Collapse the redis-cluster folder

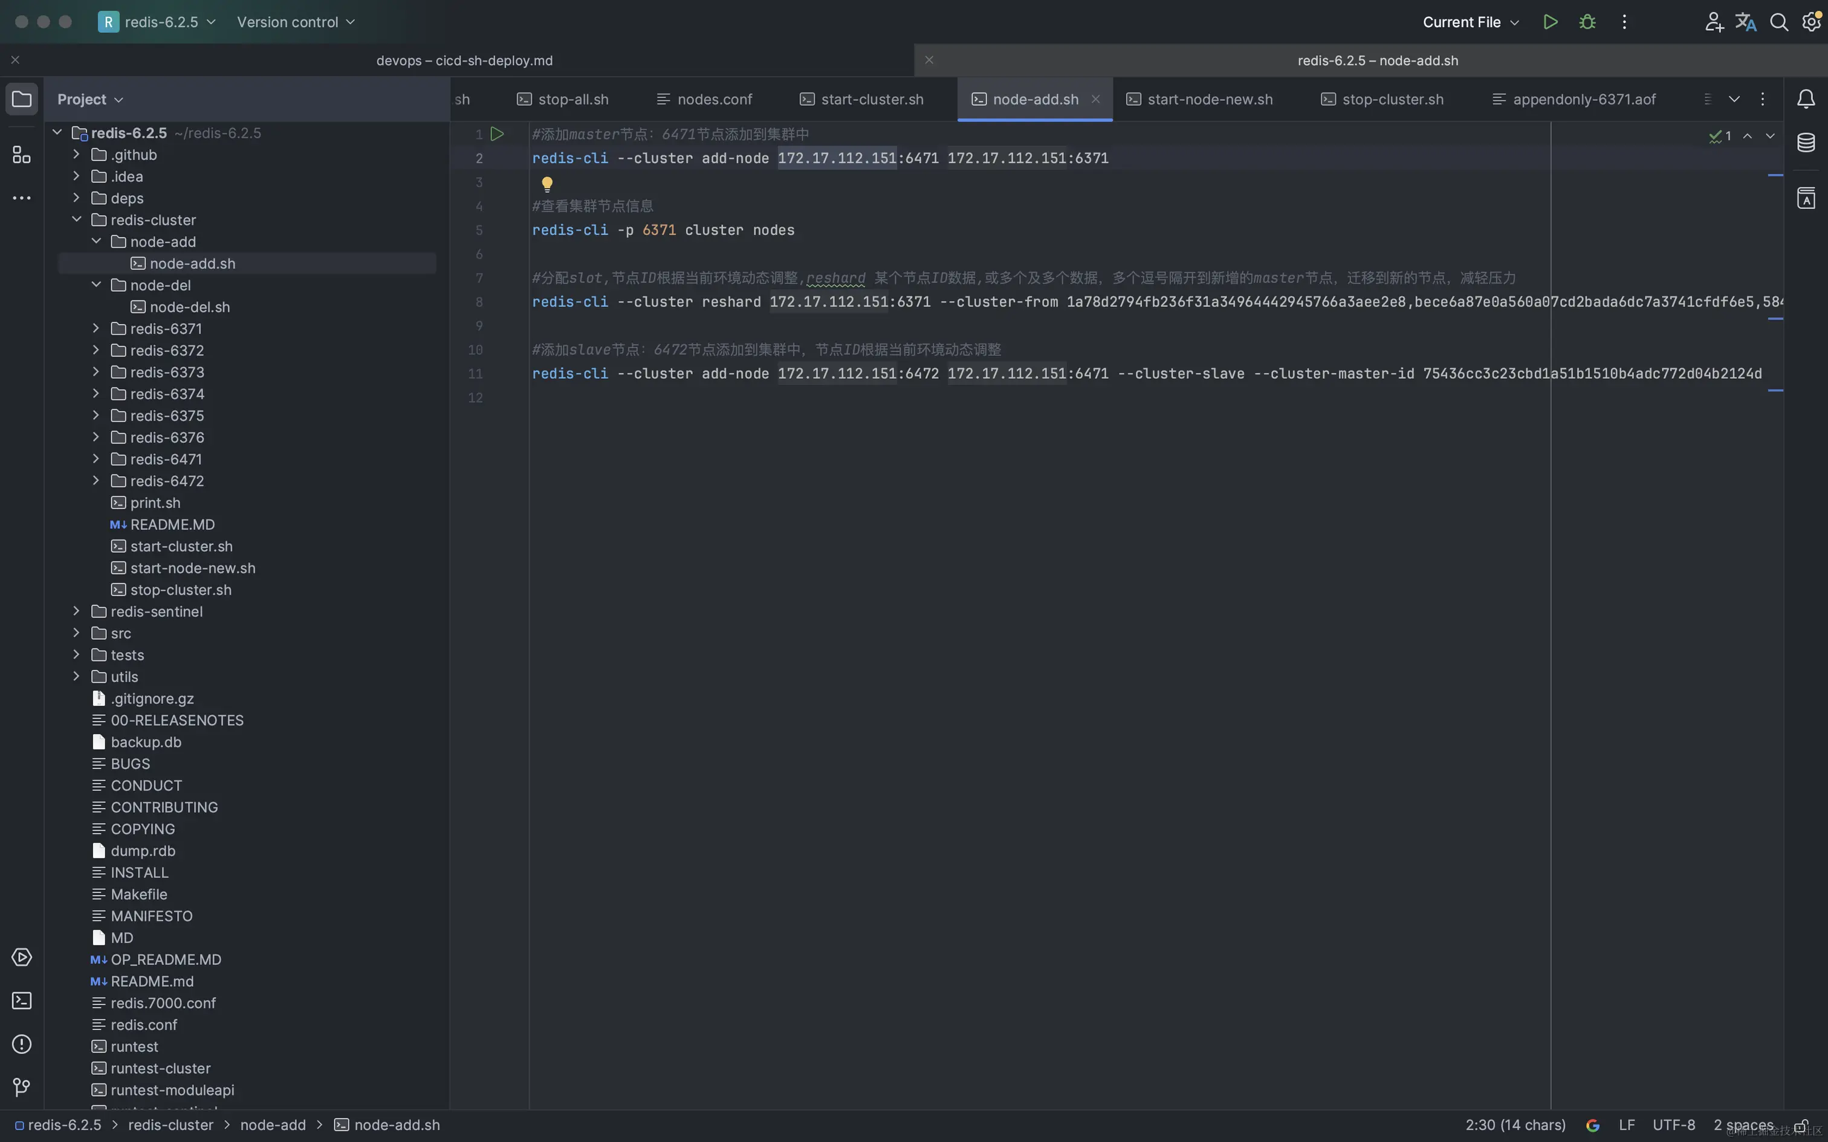coord(76,219)
